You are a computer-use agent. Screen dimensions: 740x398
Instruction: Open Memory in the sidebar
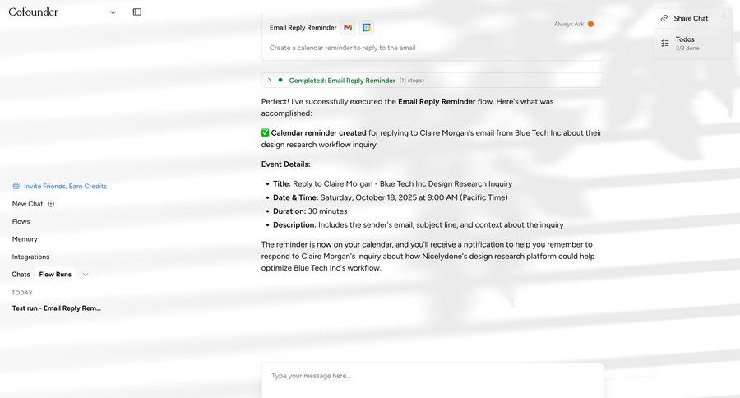(25, 239)
